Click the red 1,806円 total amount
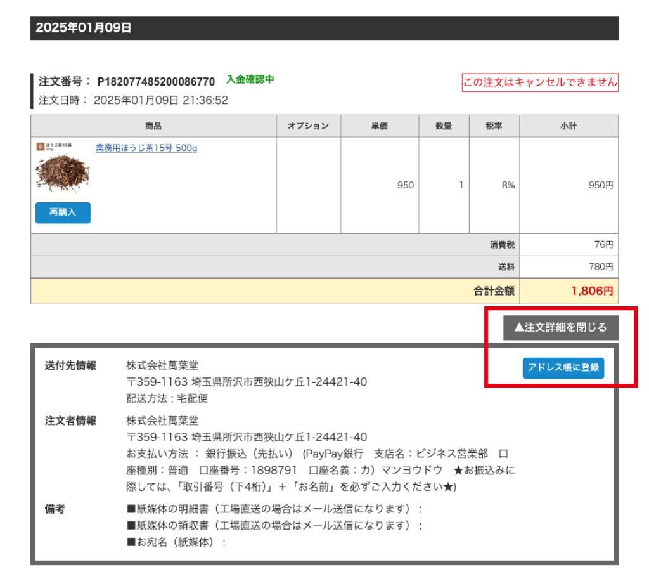The width and height of the screenshot is (649, 581). click(593, 291)
